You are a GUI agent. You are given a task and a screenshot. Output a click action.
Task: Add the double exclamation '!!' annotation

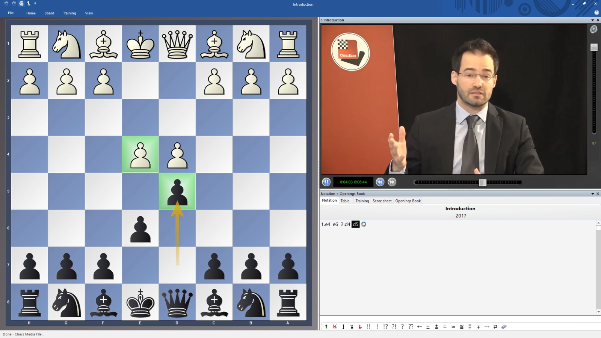[x=368, y=327]
